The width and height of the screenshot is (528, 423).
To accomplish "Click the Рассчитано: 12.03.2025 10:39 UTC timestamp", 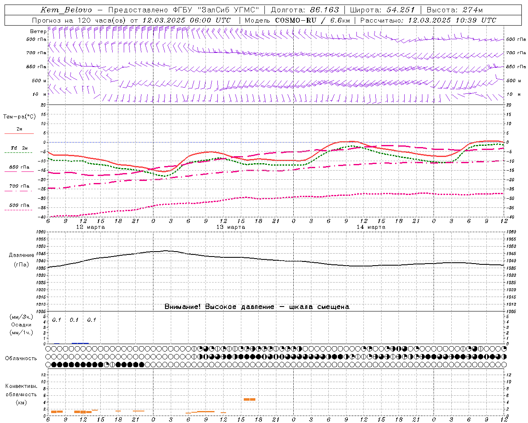I will click(x=428, y=20).
